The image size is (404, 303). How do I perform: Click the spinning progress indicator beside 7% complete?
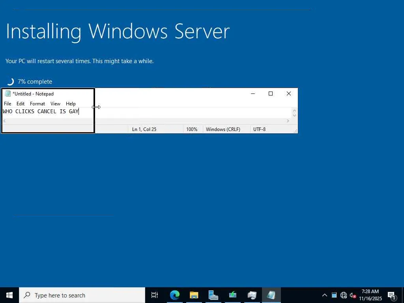[x=10, y=82]
